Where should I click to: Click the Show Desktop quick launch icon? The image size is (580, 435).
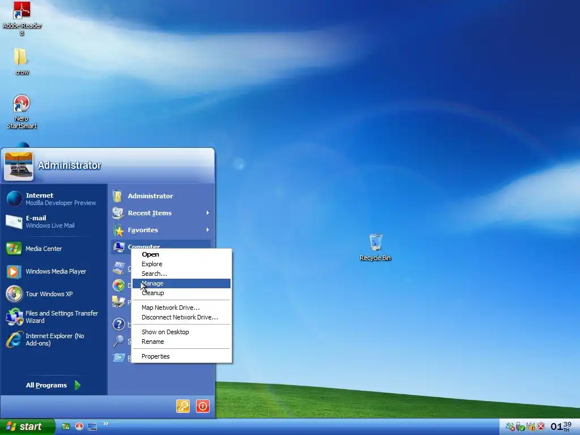pos(92,427)
